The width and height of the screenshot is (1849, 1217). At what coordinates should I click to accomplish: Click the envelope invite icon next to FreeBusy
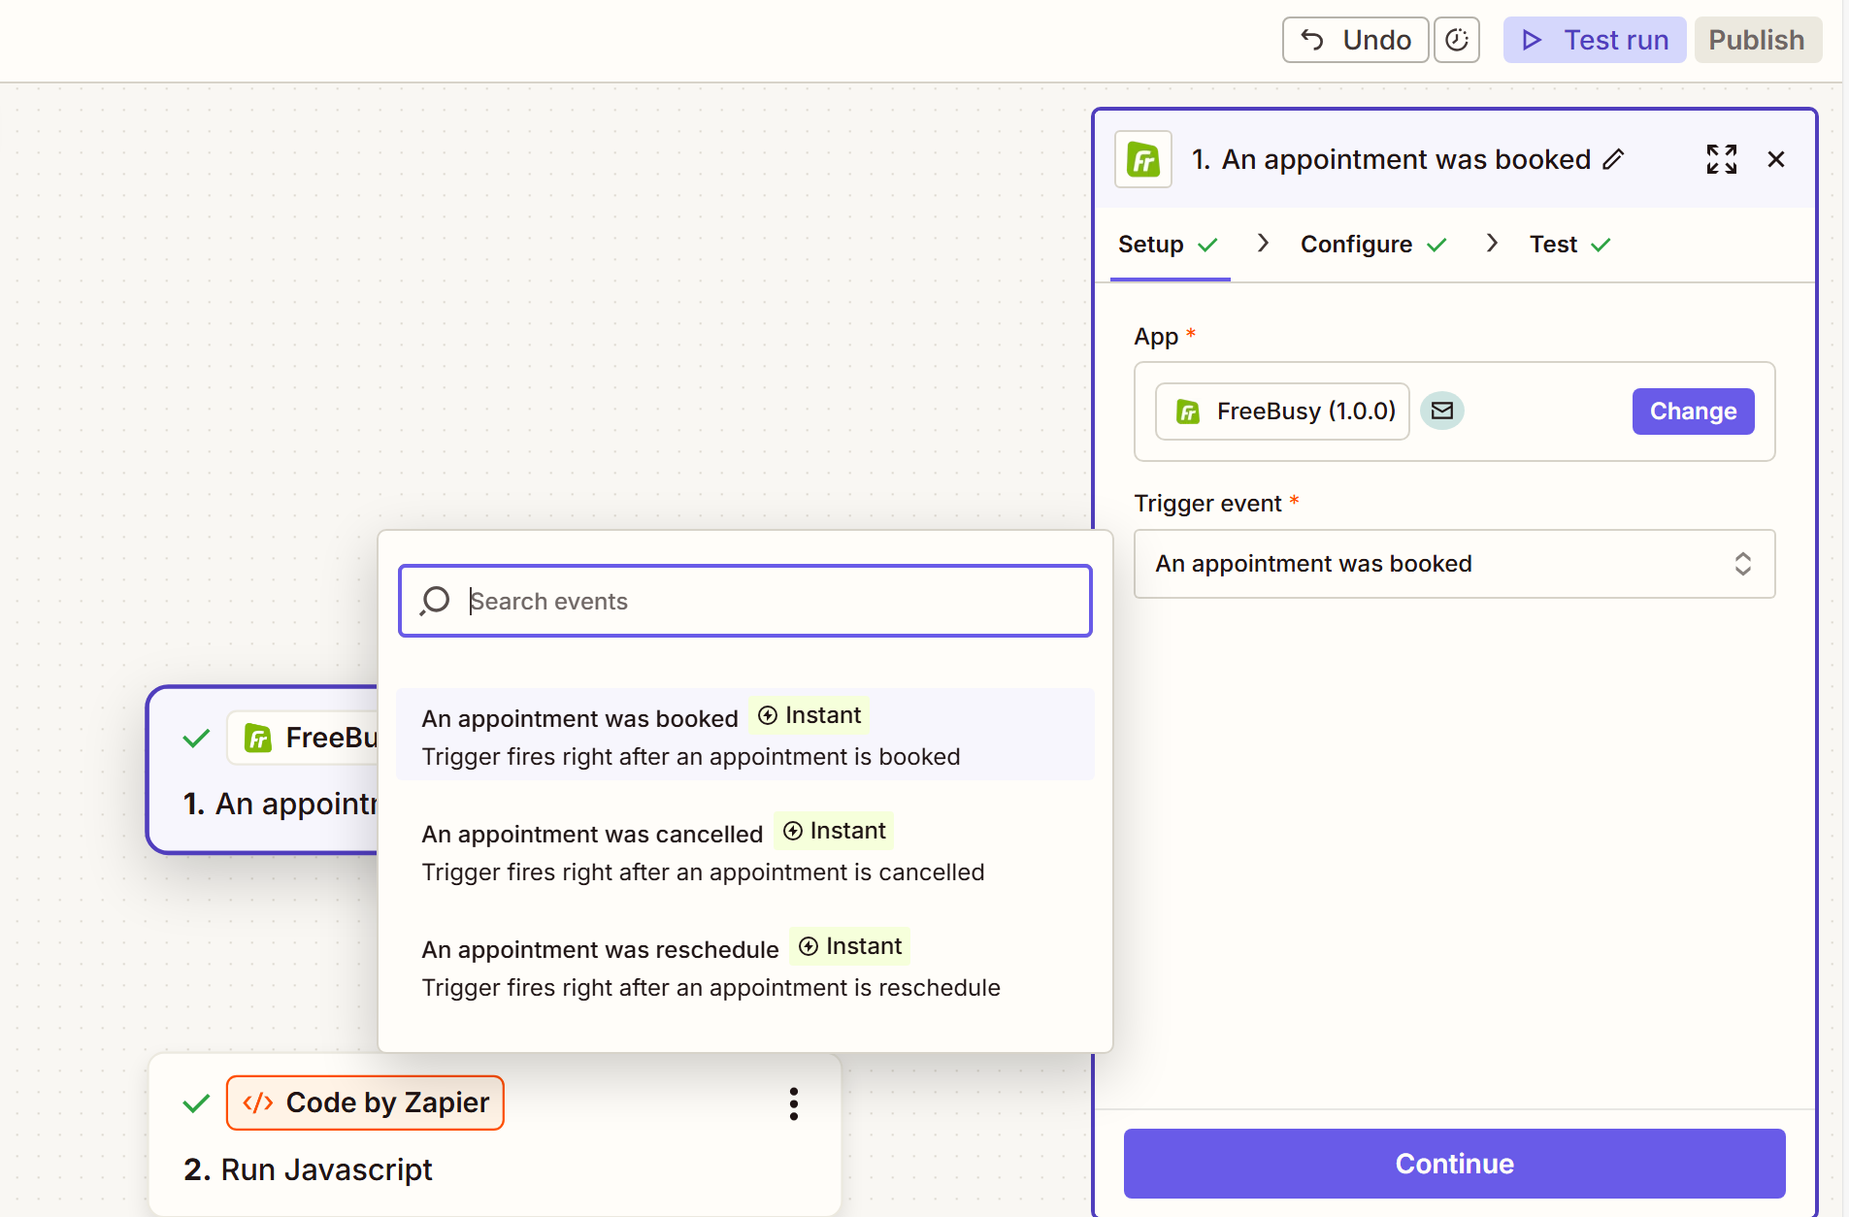[1442, 411]
